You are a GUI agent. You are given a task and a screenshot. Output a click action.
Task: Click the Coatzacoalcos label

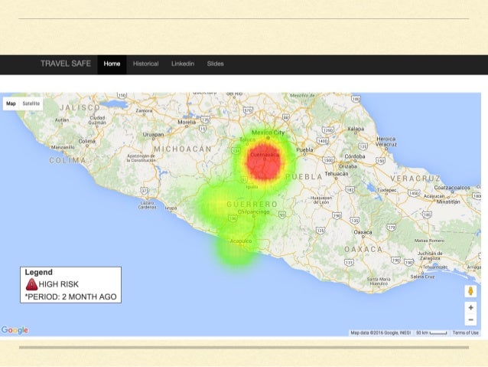tap(452, 188)
